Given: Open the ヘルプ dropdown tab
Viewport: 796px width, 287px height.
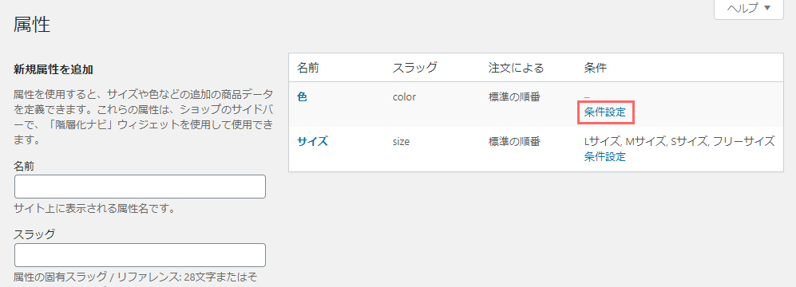Looking at the screenshot, I should 749,9.
